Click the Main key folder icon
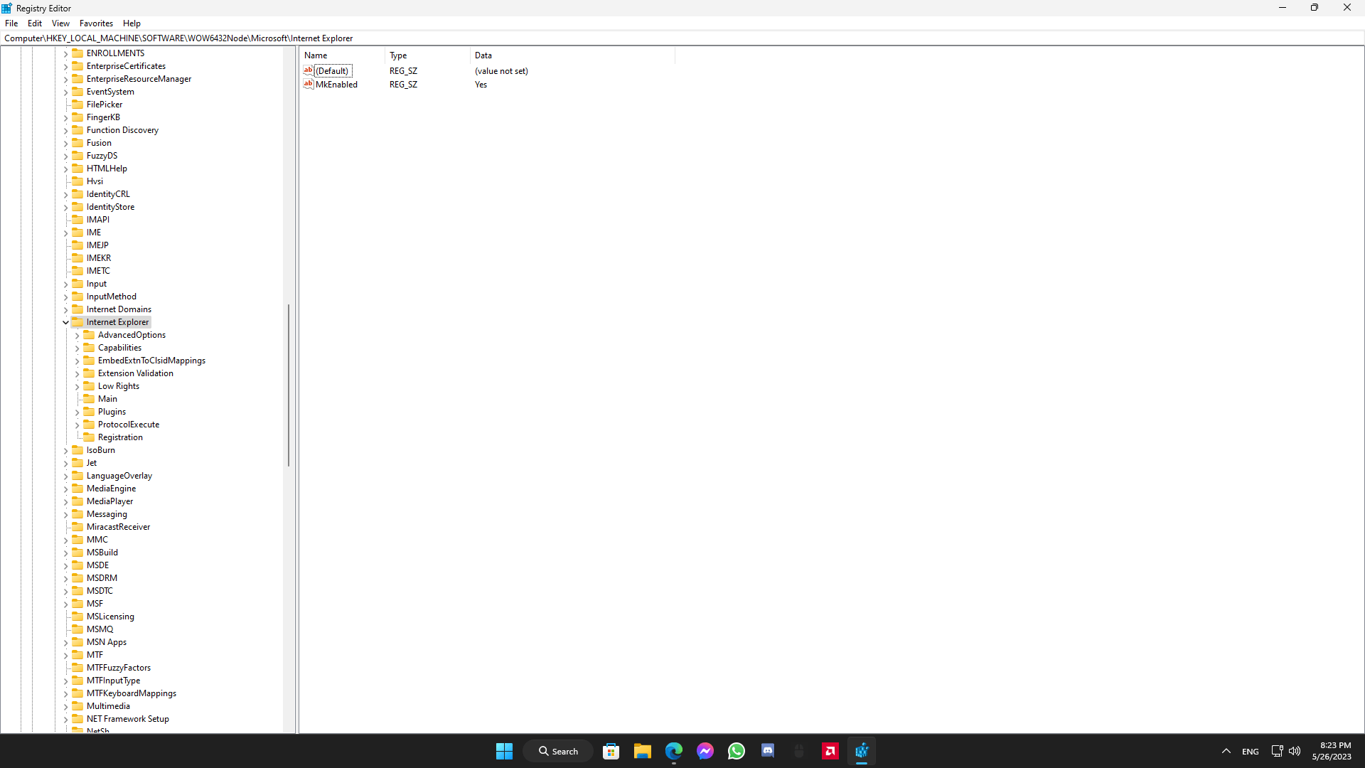The width and height of the screenshot is (1365, 768). 89,399
